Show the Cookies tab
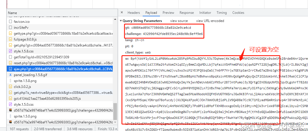 [x=238, y=13]
